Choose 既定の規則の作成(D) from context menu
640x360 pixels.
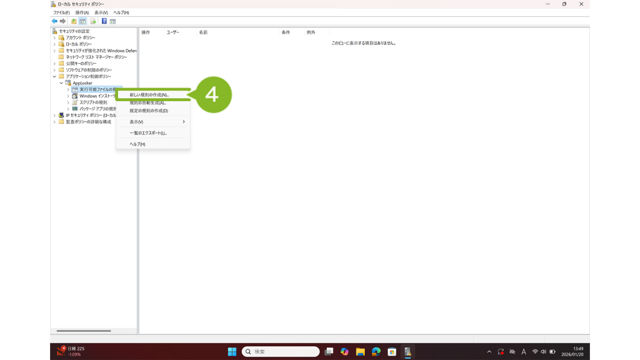(x=149, y=111)
